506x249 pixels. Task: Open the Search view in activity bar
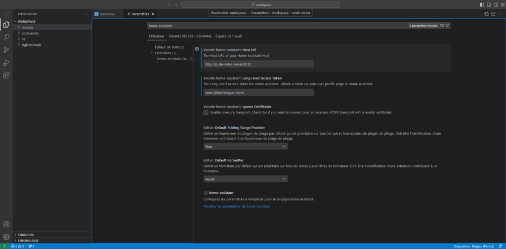6,37
